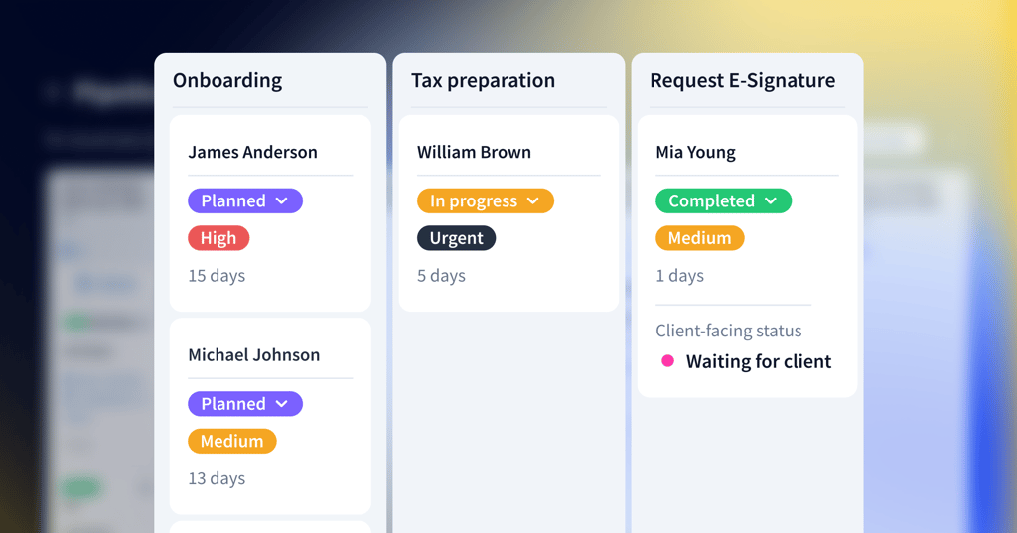Click Michael Johnson's Medium priority tag
The height and width of the screenshot is (533, 1017).
click(x=231, y=442)
